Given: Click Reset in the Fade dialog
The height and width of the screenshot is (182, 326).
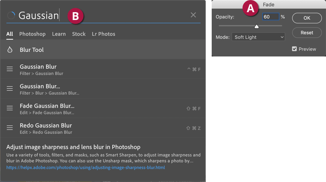Looking at the screenshot, I should pyautogui.click(x=307, y=33).
